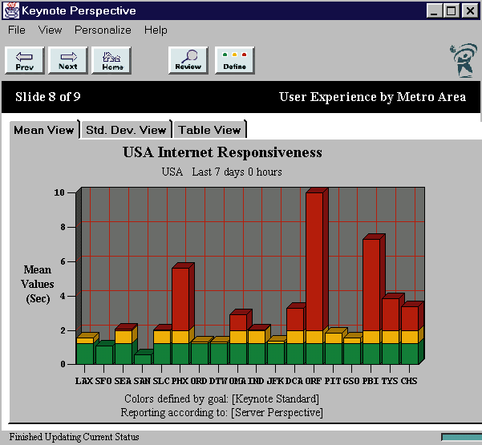Screen dimensions: 482x445
Task: Click the [Server Perspective] reporting text
Action: pos(277,412)
